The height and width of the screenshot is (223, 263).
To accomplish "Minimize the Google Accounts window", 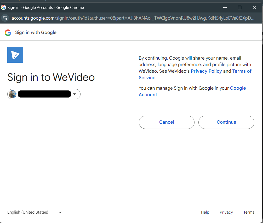I will (225, 8).
